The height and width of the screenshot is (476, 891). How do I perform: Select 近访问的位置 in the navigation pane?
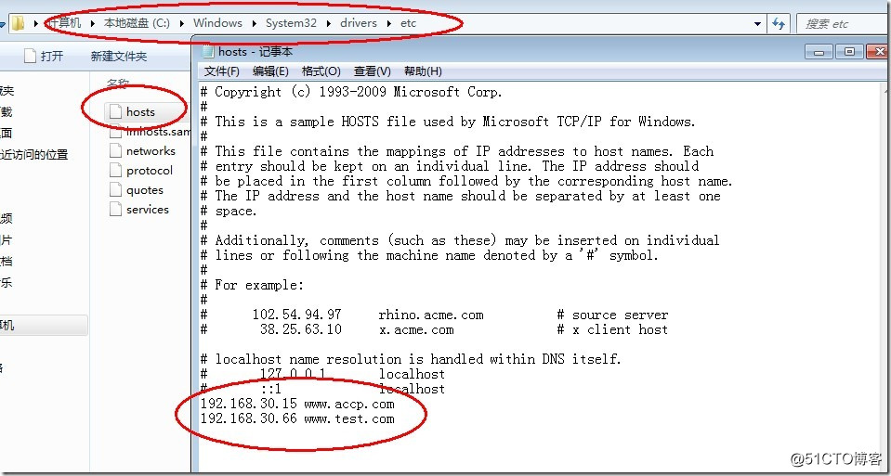pyautogui.click(x=34, y=154)
